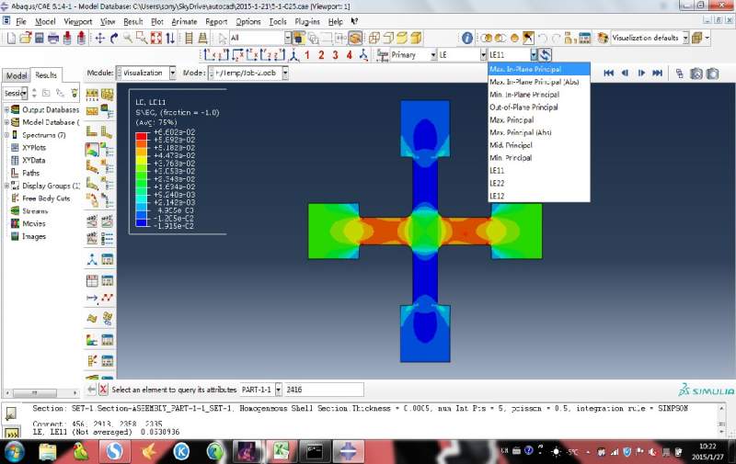This screenshot has height=464, width=736.
Task: Open the Visualization defaults dropdown
Action: click(684, 38)
